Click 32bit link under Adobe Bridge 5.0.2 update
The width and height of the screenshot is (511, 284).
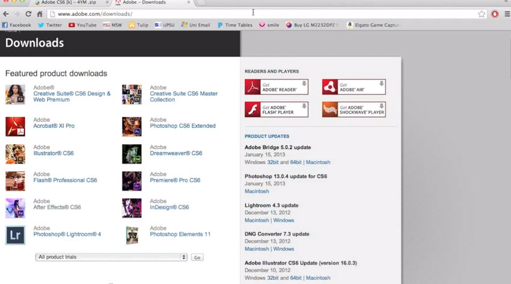pos(273,162)
